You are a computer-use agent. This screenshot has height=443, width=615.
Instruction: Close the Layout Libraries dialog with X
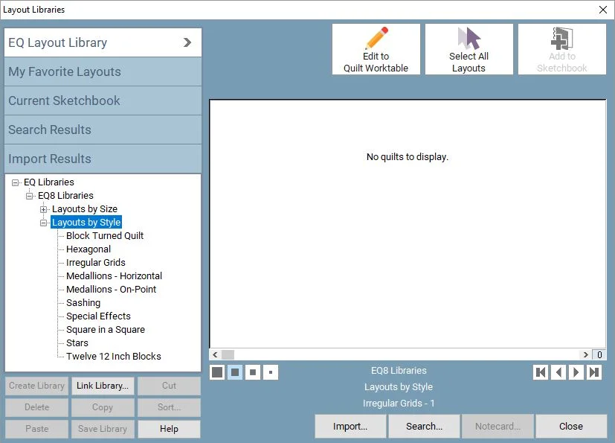click(x=603, y=10)
